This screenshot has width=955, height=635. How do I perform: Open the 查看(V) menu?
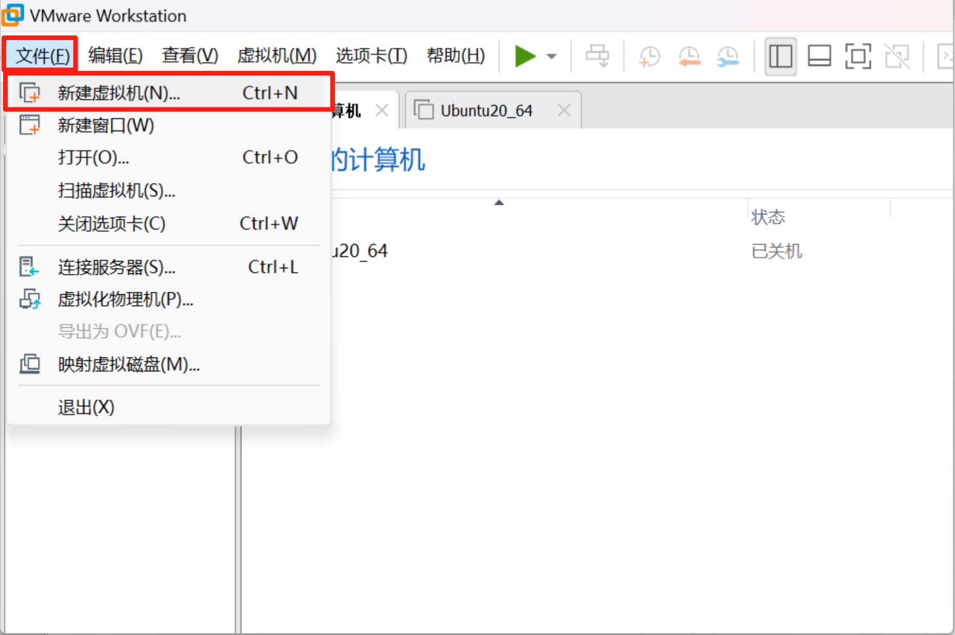190,55
